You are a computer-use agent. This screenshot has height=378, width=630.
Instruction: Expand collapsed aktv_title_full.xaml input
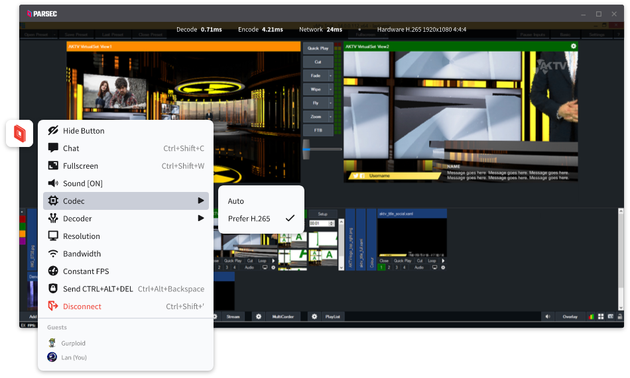361,240
